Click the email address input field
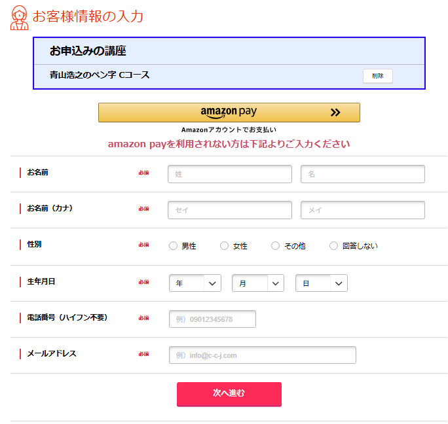 262,355
